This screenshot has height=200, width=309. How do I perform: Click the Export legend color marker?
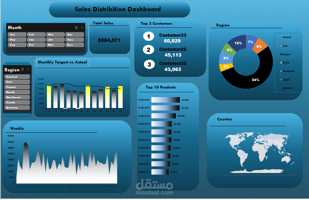[x=281, y=54]
